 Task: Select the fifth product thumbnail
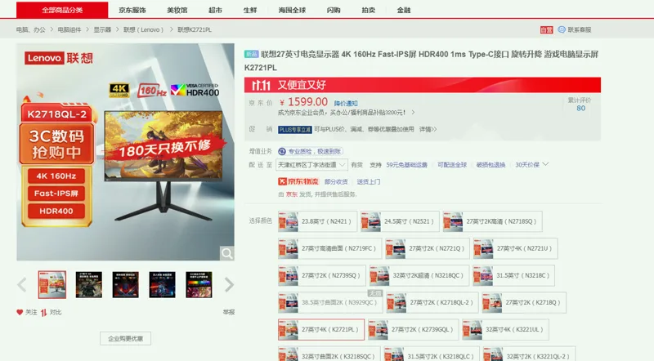[199, 285]
